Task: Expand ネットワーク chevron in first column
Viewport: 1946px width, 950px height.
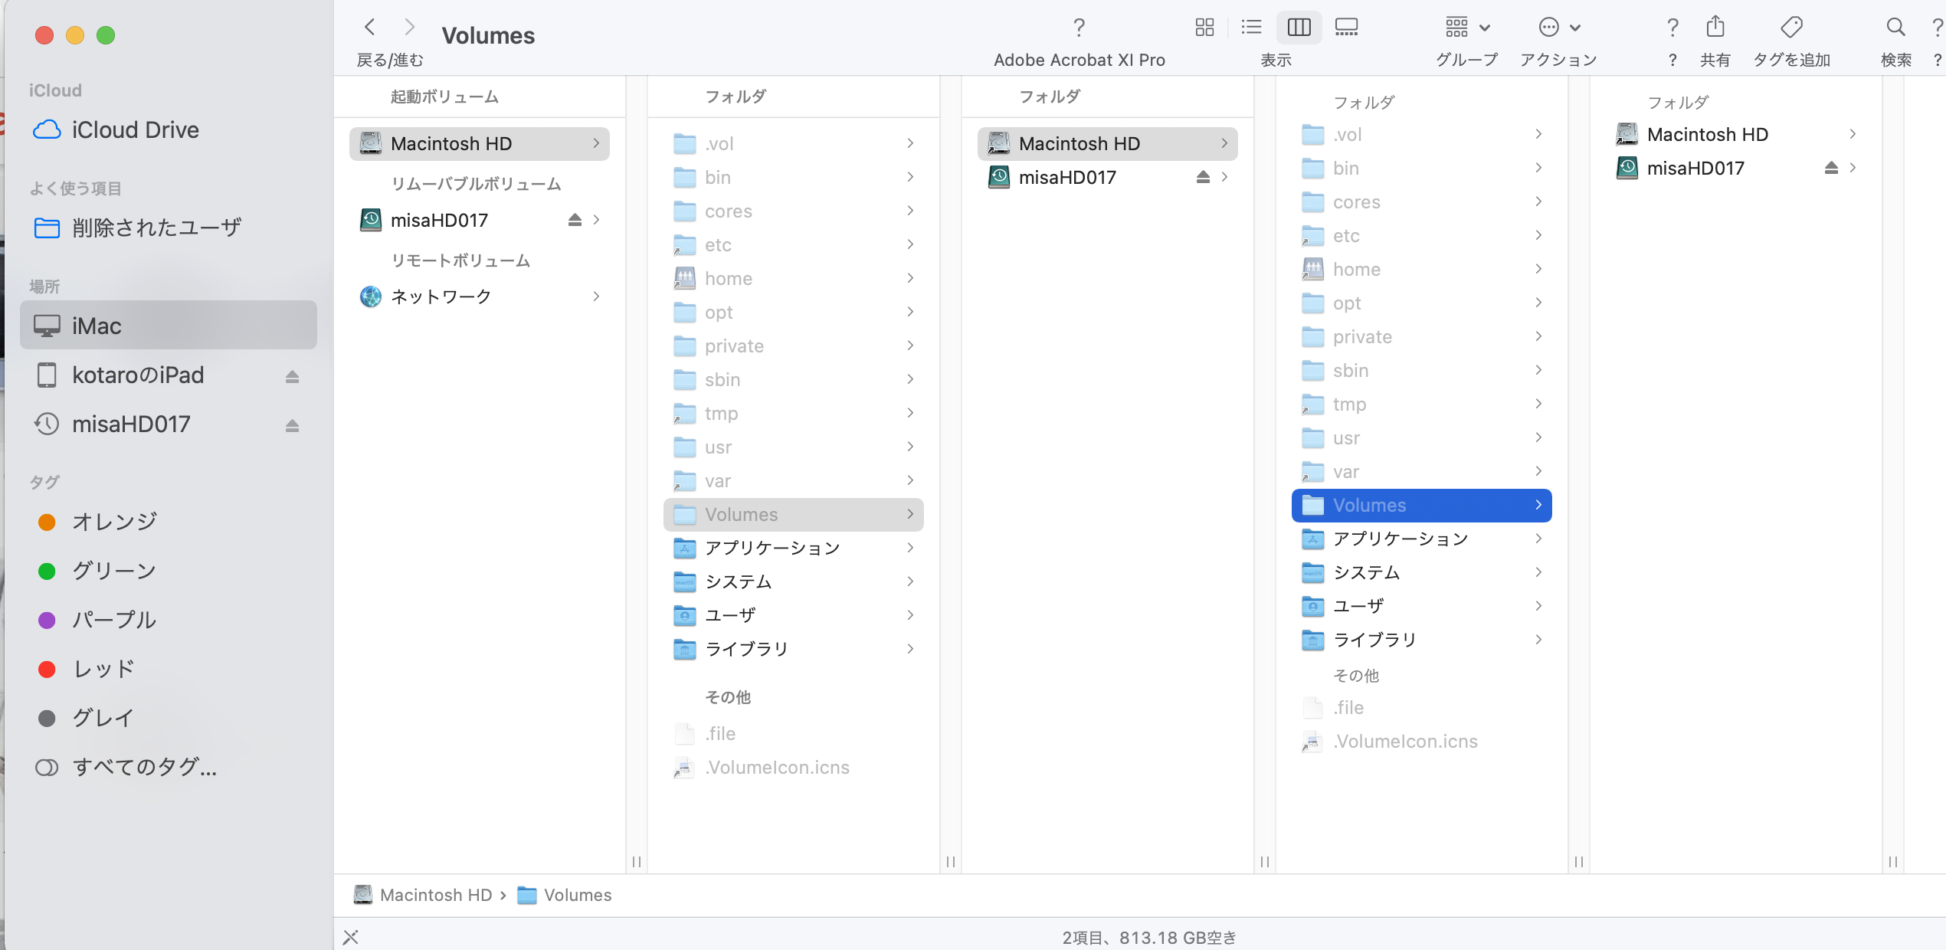Action: (x=596, y=296)
